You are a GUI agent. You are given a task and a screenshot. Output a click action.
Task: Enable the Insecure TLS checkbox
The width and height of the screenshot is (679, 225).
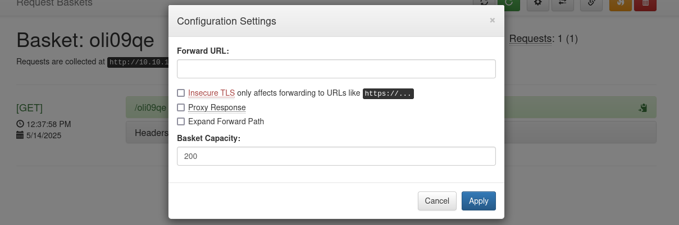coord(181,93)
